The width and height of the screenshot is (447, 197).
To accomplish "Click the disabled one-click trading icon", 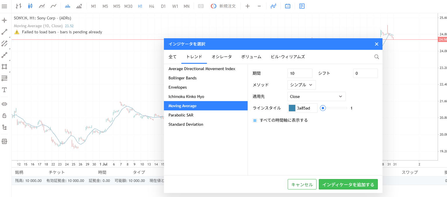I will (x=201, y=6).
